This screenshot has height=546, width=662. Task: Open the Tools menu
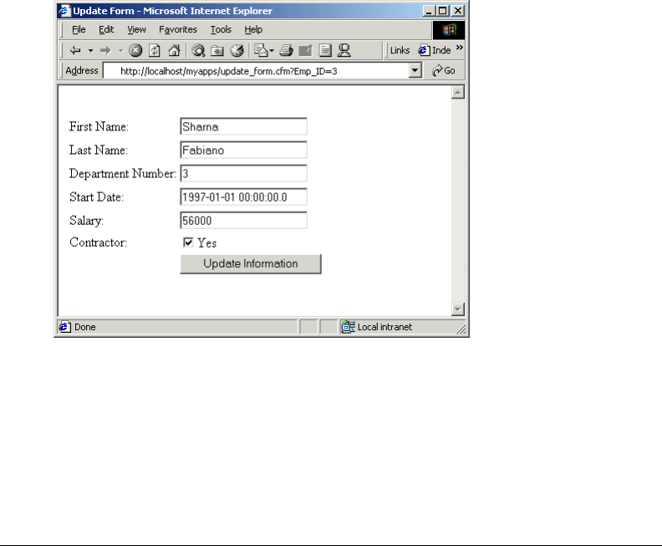(x=221, y=29)
